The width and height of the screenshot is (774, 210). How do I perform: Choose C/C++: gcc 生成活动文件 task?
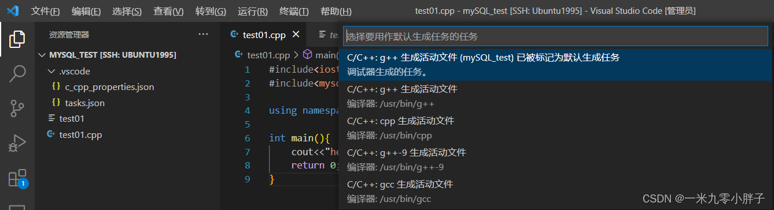(555, 192)
